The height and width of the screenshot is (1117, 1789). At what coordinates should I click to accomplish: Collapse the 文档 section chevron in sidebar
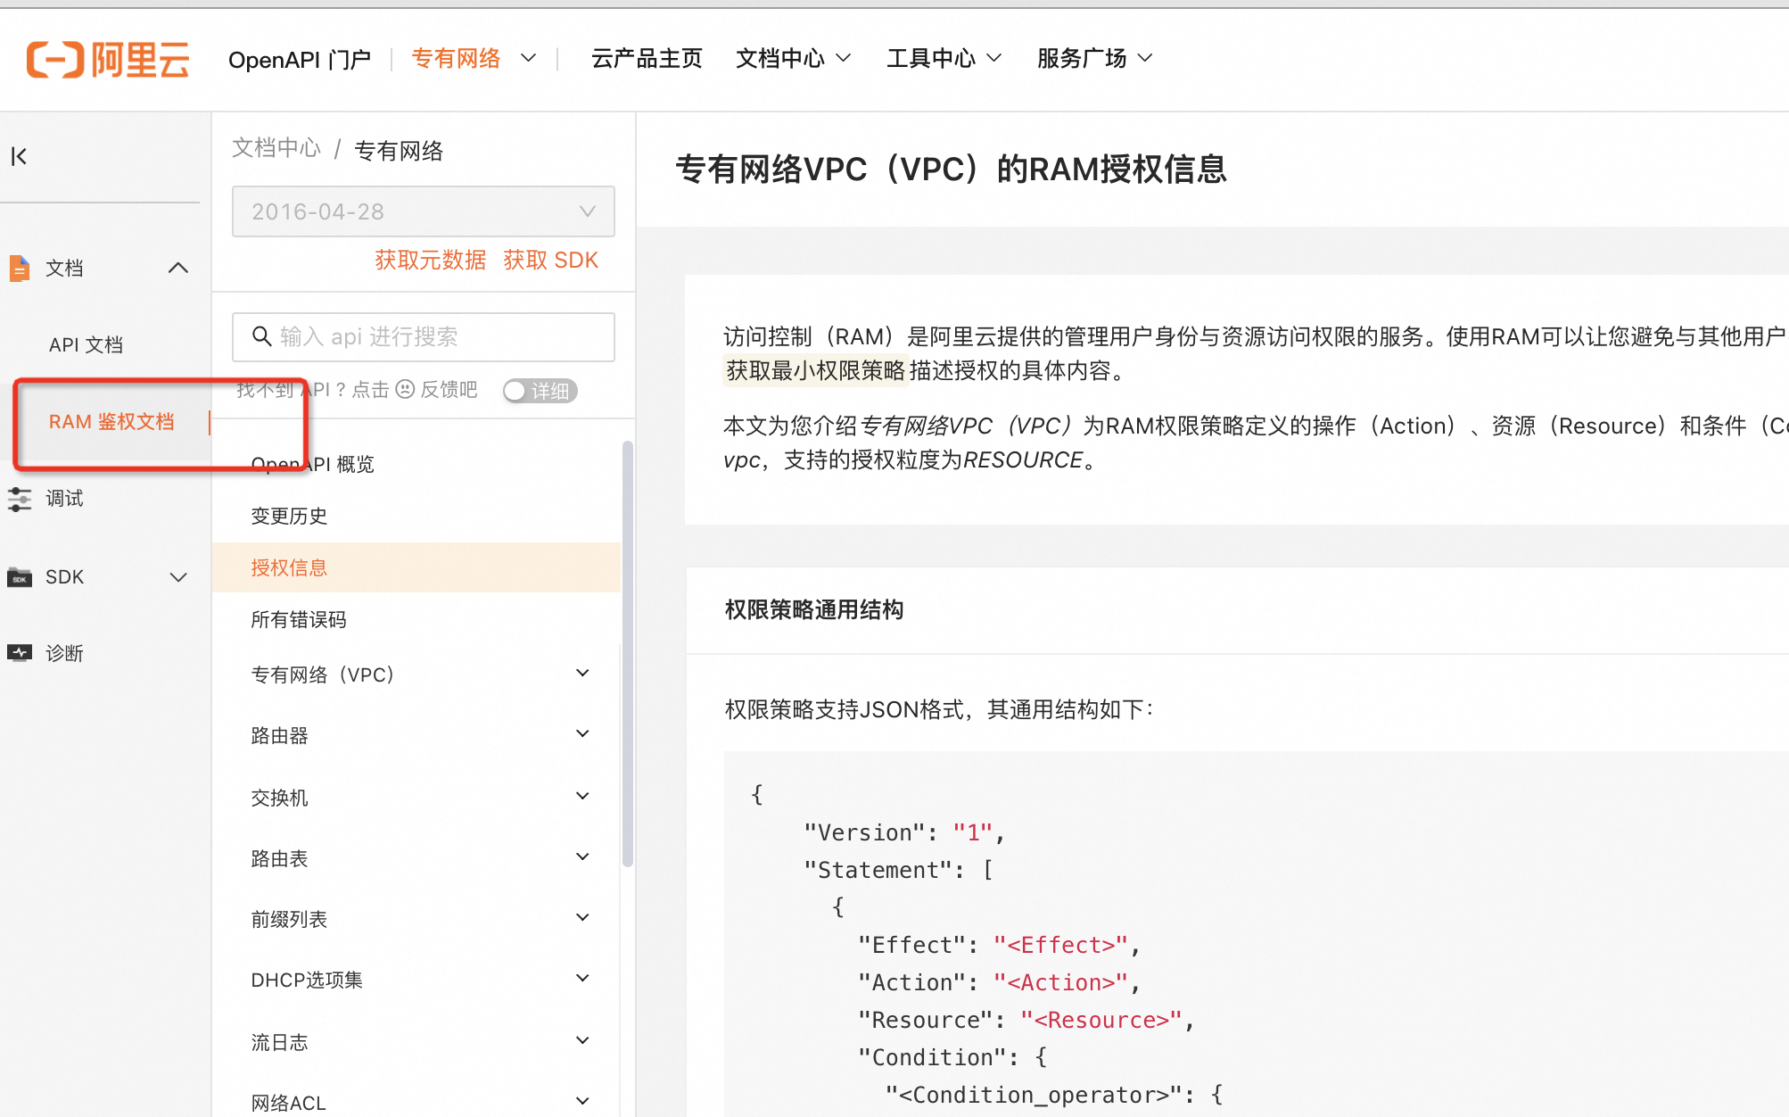(x=178, y=268)
